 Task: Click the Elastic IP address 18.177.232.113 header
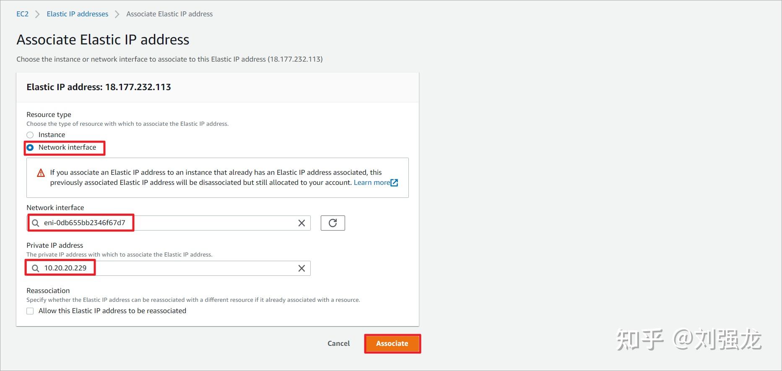coord(99,87)
